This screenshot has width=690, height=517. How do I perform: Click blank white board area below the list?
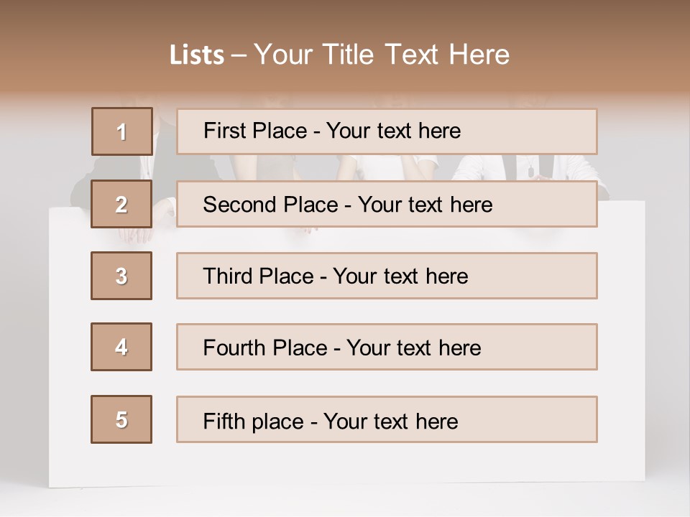point(345,463)
